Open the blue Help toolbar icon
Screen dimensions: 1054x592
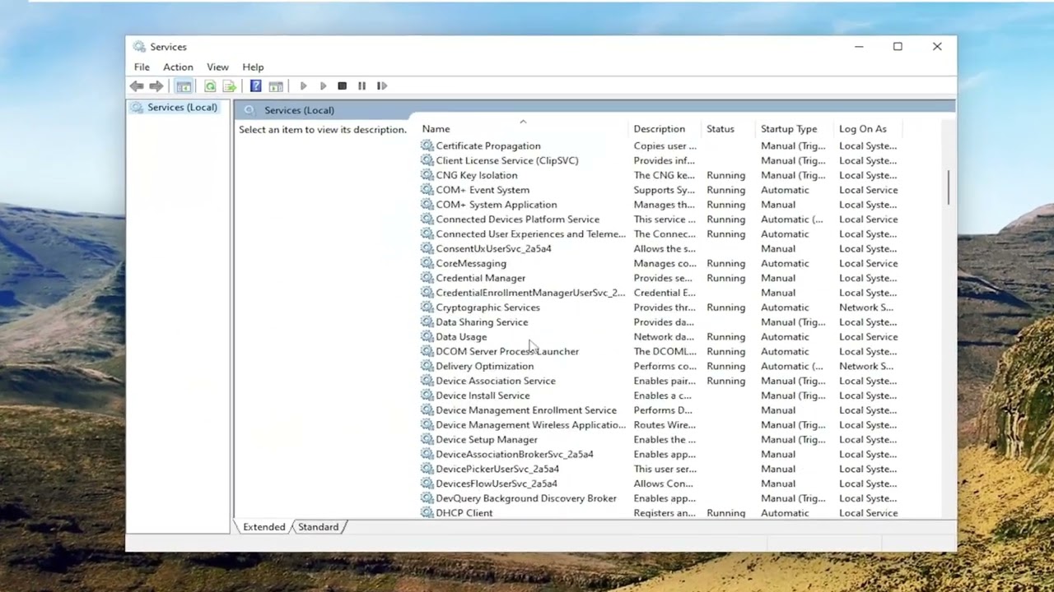click(256, 86)
